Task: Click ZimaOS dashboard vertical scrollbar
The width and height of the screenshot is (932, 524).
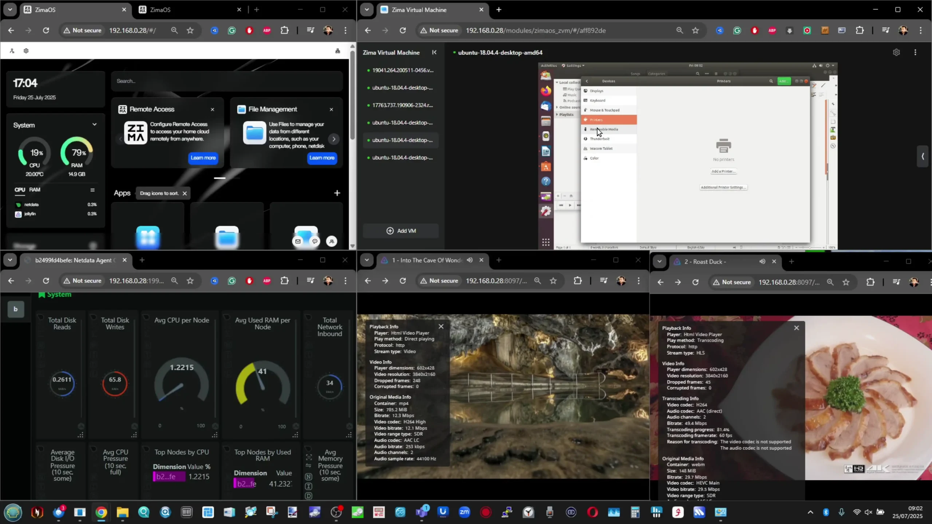Action: point(352,95)
